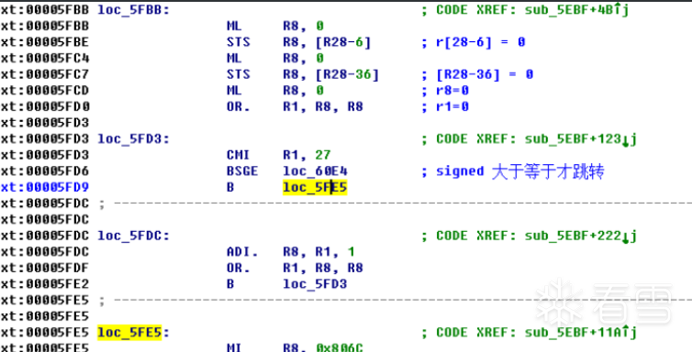Image resolution: width=692 pixels, height=352 pixels.
Task: Click address xt:00005FD0 in the listing
Action: point(45,106)
